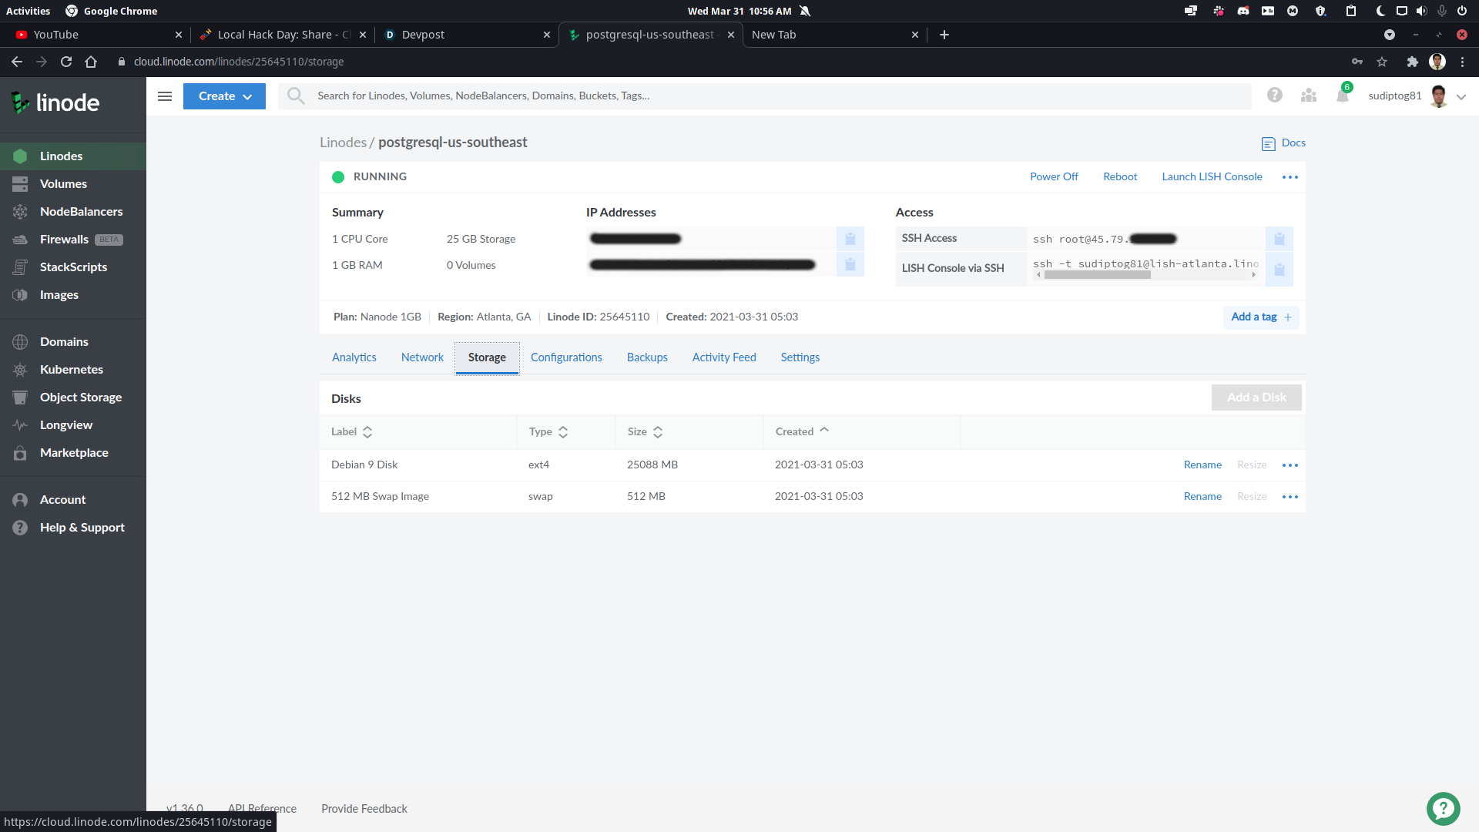Copy the first IP address clipboard icon
Screen dimensions: 1479x832
850,239
